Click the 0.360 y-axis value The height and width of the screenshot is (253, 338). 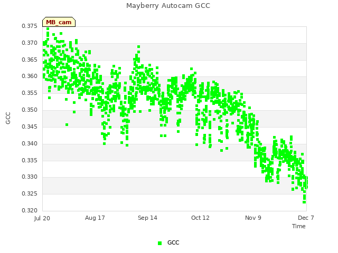30,76
